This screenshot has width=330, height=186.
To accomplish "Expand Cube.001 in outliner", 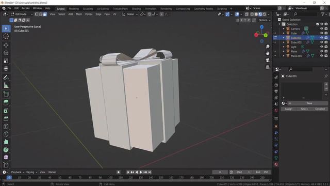I will pos(284,38).
